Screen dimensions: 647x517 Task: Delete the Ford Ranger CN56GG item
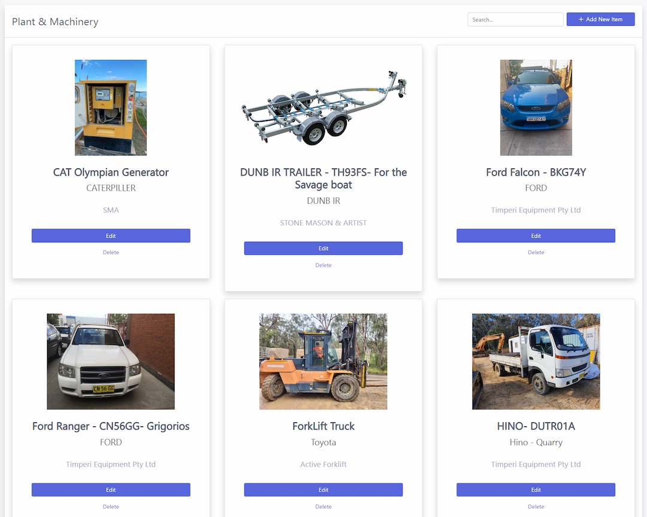(x=111, y=507)
